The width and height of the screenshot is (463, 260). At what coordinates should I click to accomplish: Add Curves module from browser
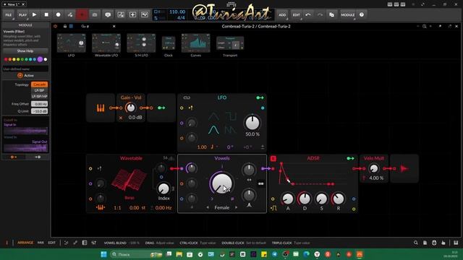(x=196, y=45)
